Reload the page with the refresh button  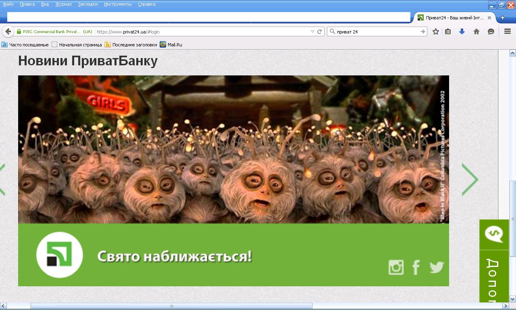point(319,31)
